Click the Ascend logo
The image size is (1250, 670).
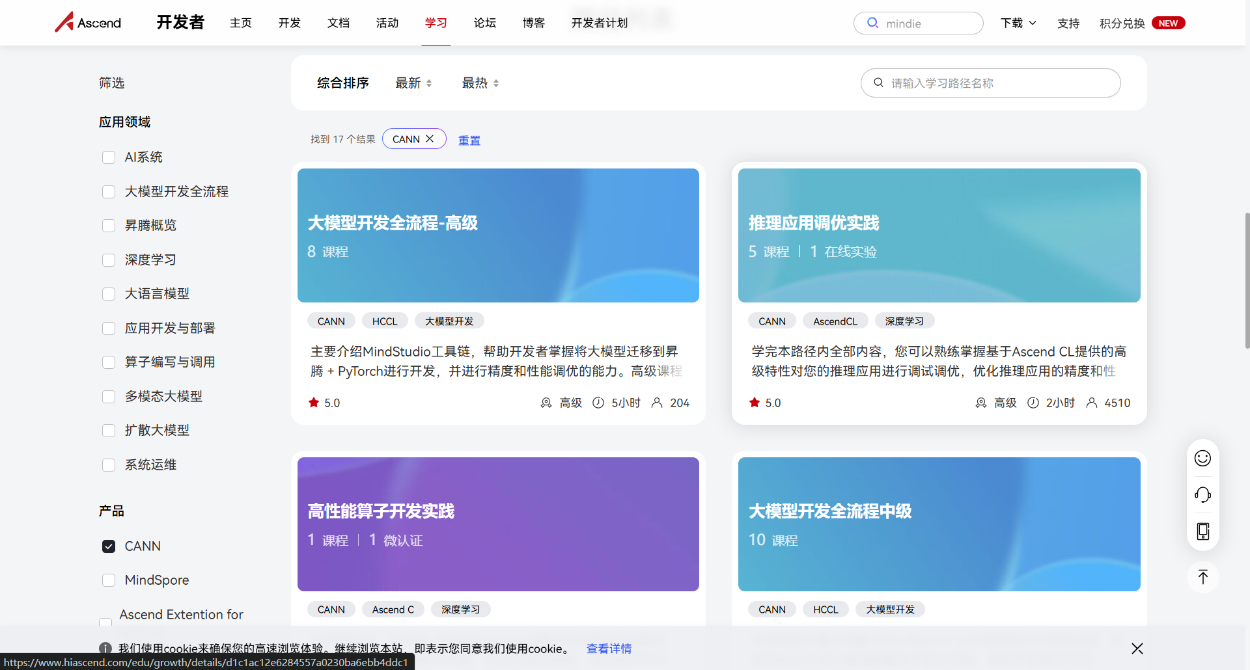pyautogui.click(x=88, y=23)
